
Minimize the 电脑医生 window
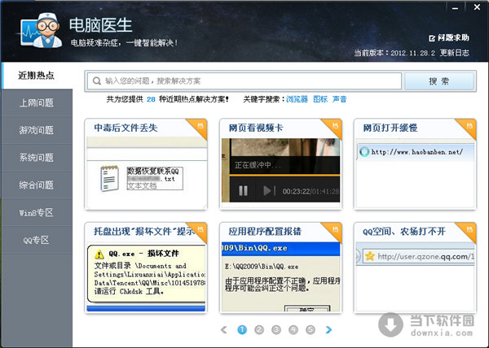click(456, 8)
